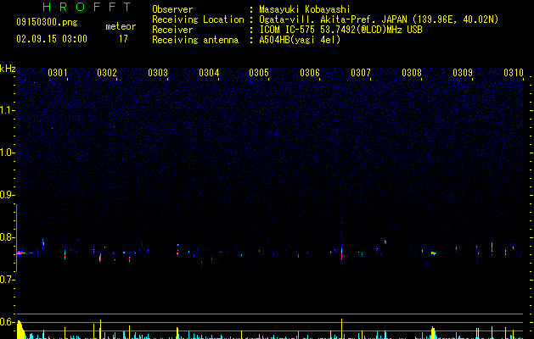Click the date stamp 02.09.15 03:00
The image size is (534, 339).
[52, 39]
